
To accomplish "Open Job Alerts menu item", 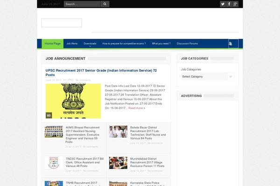I will (x=72, y=44).
